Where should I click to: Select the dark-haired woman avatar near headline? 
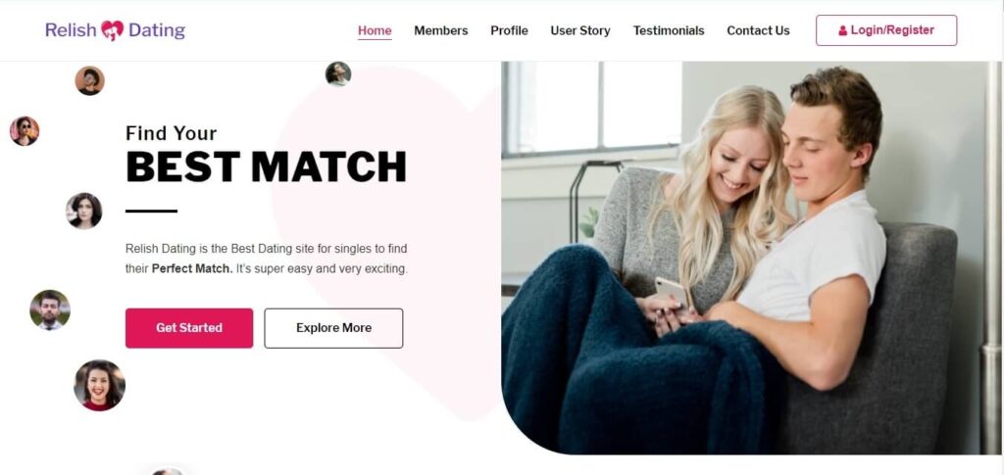click(84, 211)
